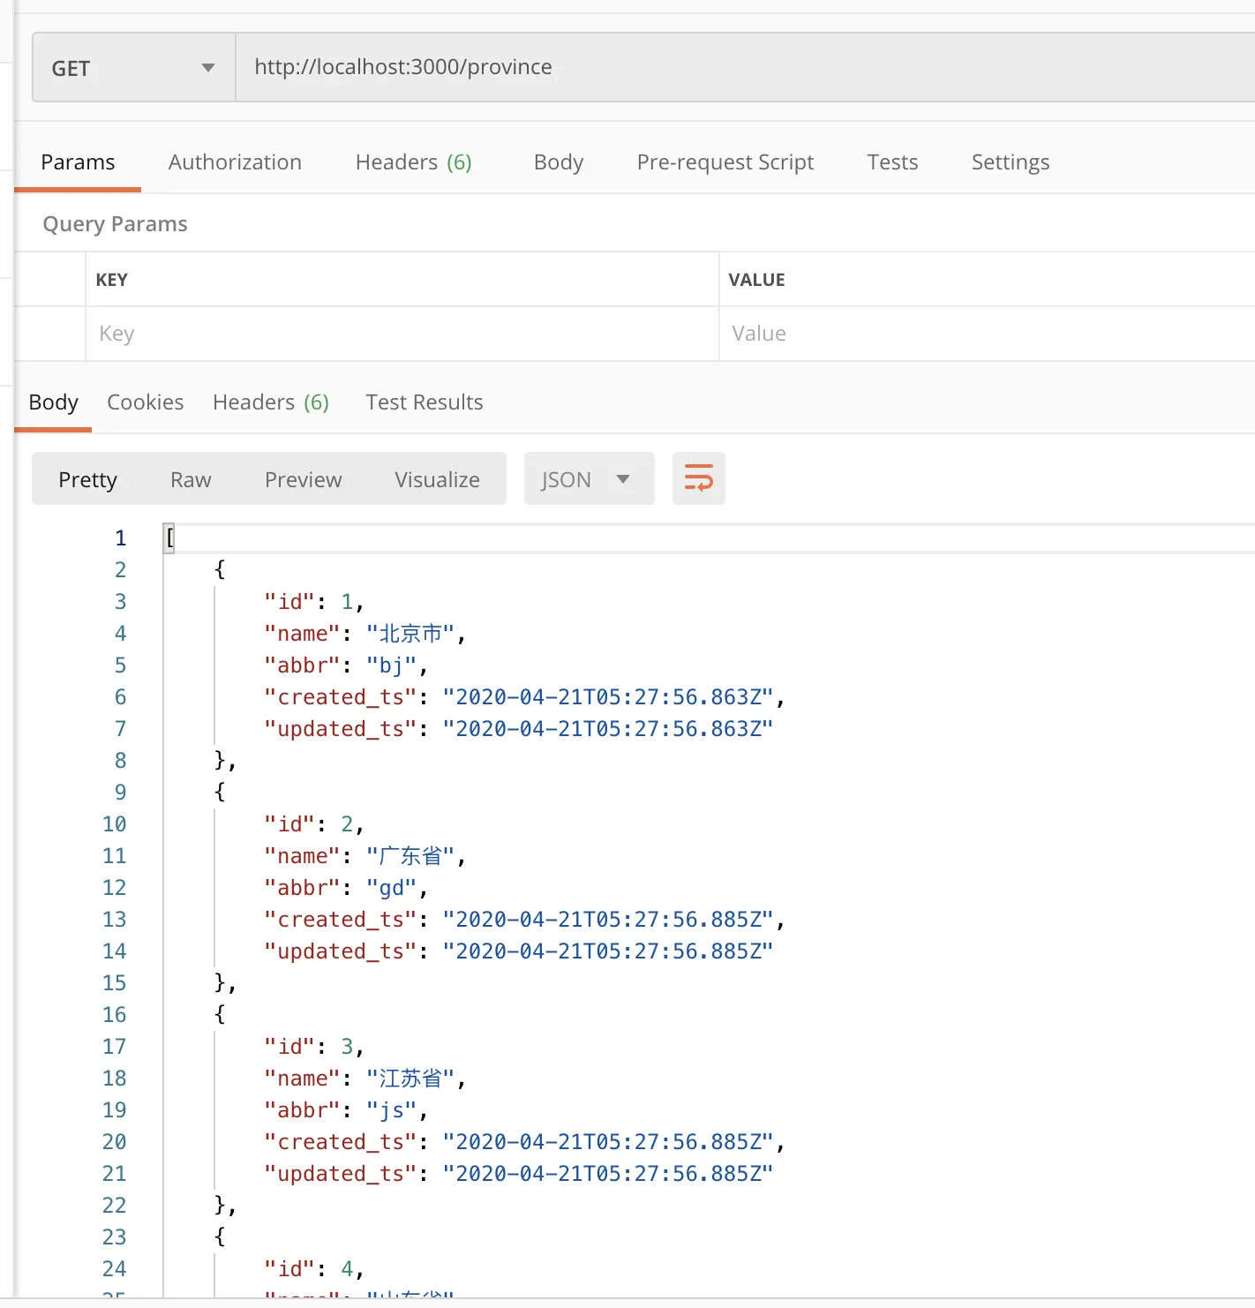Screen dimensions: 1255x1308
Task: Open the request Body tab
Action: pos(559,162)
